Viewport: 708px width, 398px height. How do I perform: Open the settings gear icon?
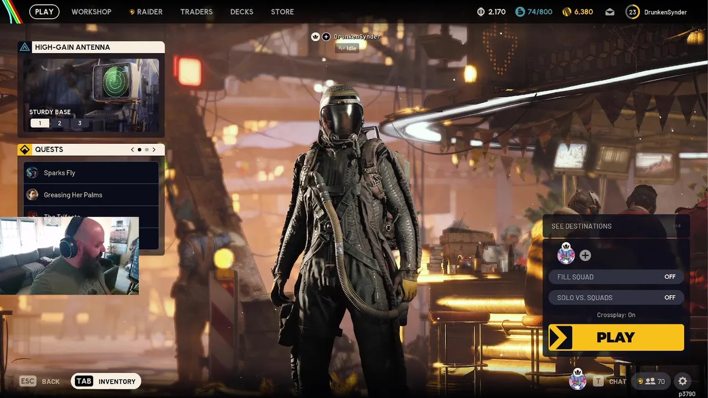click(683, 381)
